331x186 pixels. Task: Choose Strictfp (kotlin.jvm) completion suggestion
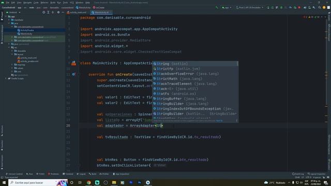pyautogui.click(x=195, y=69)
